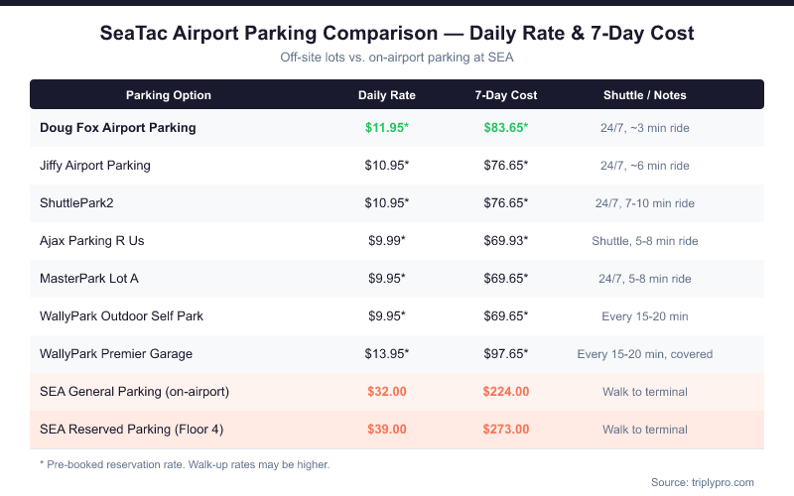Select Jiffy Airport Parking in the table
The width and height of the screenshot is (794, 496).
(x=95, y=165)
